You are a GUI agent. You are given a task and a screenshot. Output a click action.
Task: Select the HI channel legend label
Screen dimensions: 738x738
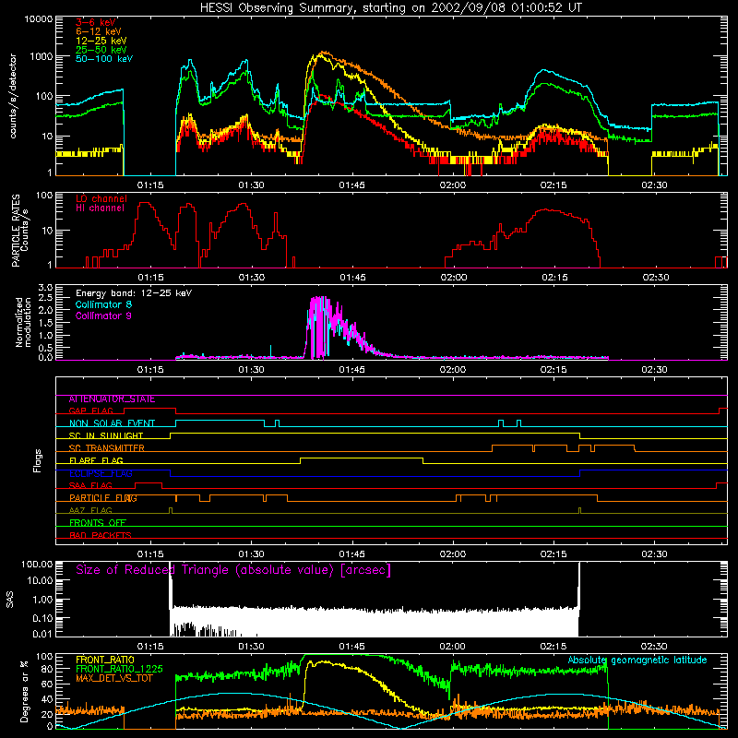point(100,208)
